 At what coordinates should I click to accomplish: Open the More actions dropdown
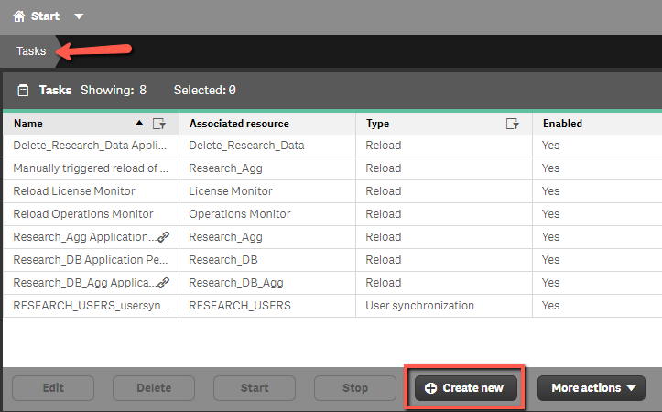pos(591,388)
